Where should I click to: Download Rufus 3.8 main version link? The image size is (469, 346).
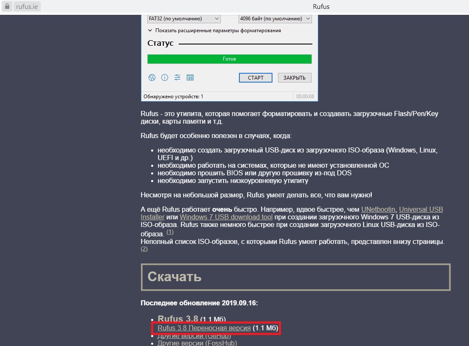(178, 318)
